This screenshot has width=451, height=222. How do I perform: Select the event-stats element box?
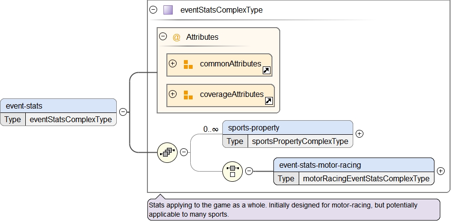[58, 105]
